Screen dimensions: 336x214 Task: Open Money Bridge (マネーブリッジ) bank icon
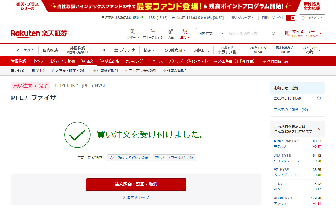click(x=153, y=32)
